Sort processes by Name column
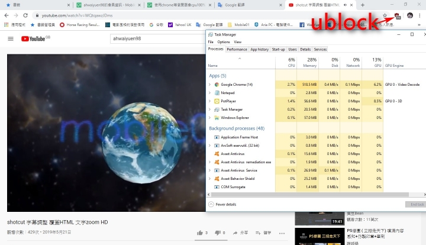426x245 pixels. coord(241,62)
